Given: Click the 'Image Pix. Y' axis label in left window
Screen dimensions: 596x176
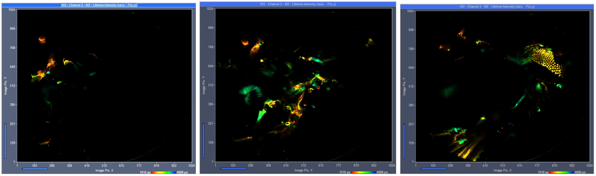Looking at the screenshot, I should [5, 86].
